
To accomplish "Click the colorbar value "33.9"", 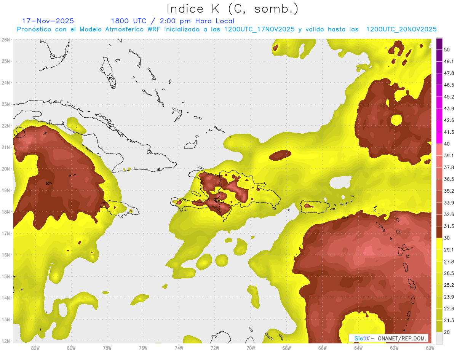I will click(x=449, y=203).
